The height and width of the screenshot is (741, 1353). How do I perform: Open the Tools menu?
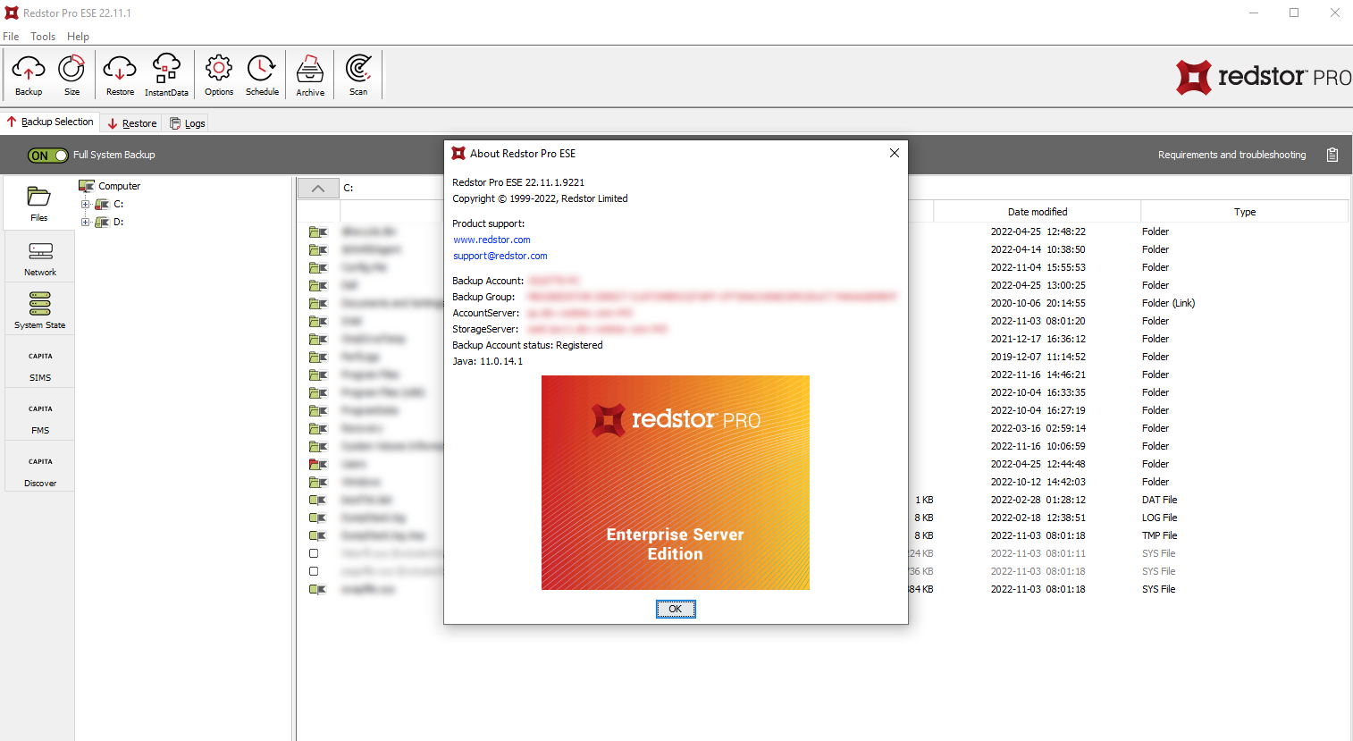(x=43, y=37)
